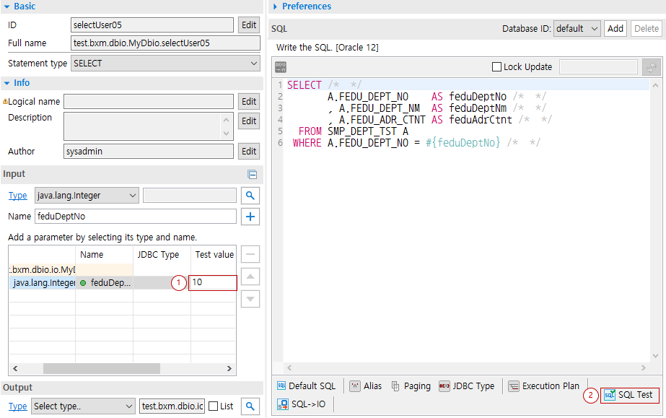This screenshot has width=666, height=418.
Task: Click Edit next to Description
Action: 249,121
